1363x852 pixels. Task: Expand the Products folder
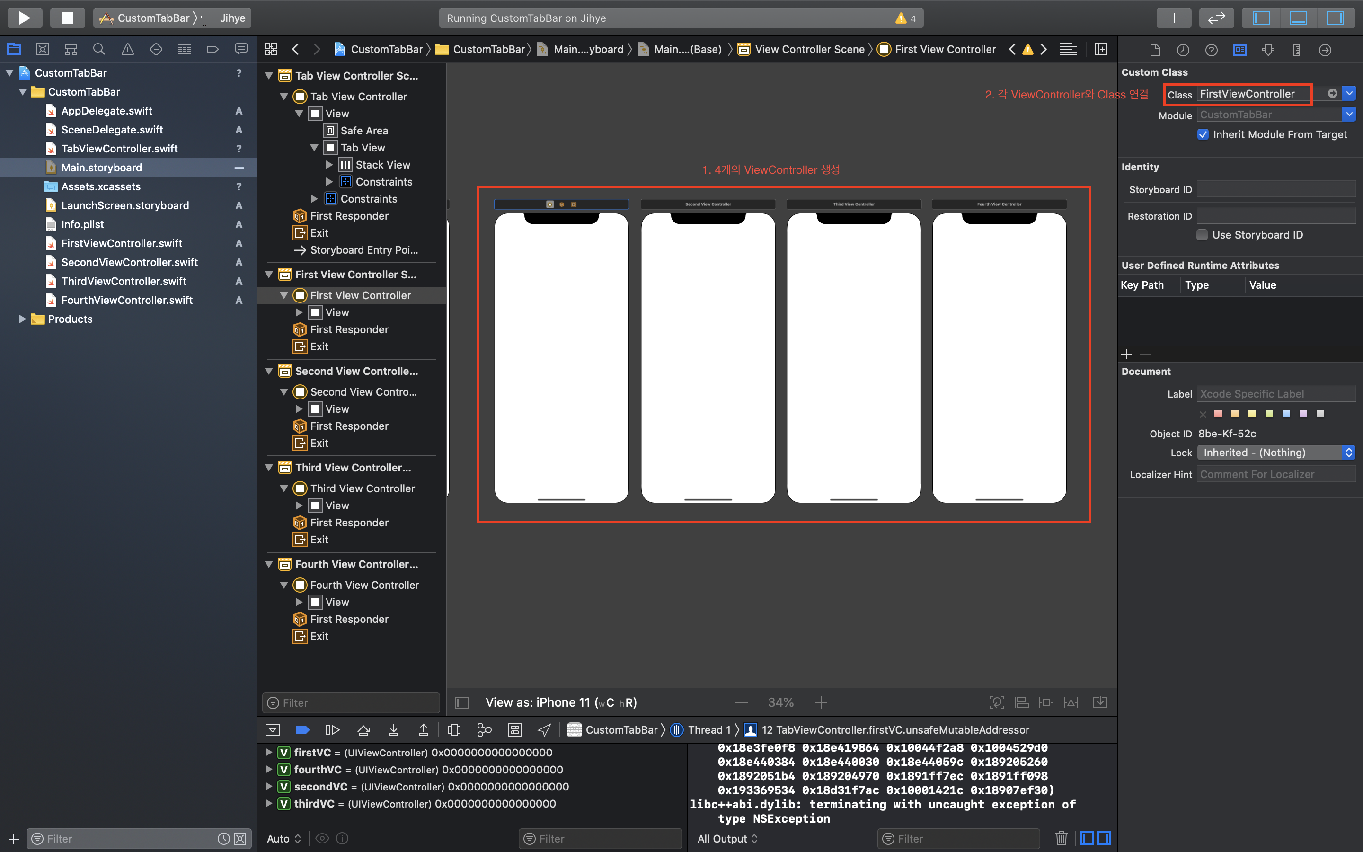[x=23, y=319]
